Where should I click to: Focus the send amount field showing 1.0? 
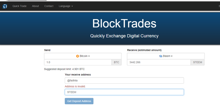pos(78,62)
